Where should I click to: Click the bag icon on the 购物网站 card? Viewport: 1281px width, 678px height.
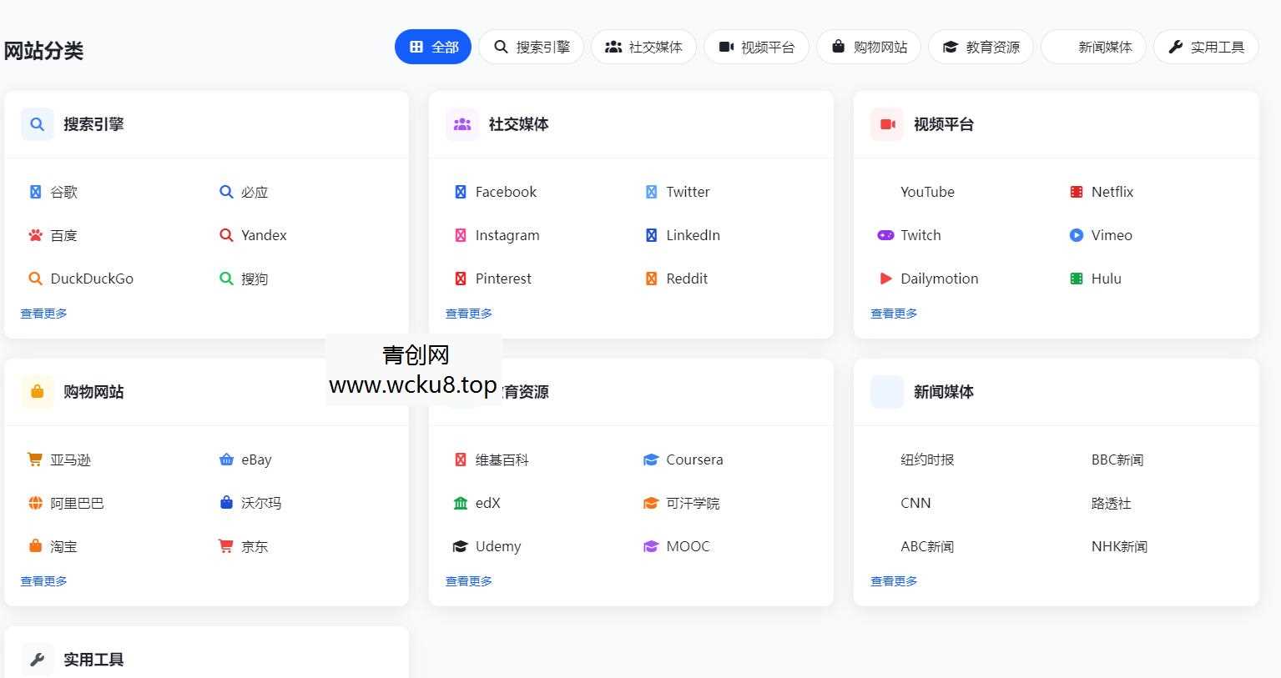tap(37, 391)
